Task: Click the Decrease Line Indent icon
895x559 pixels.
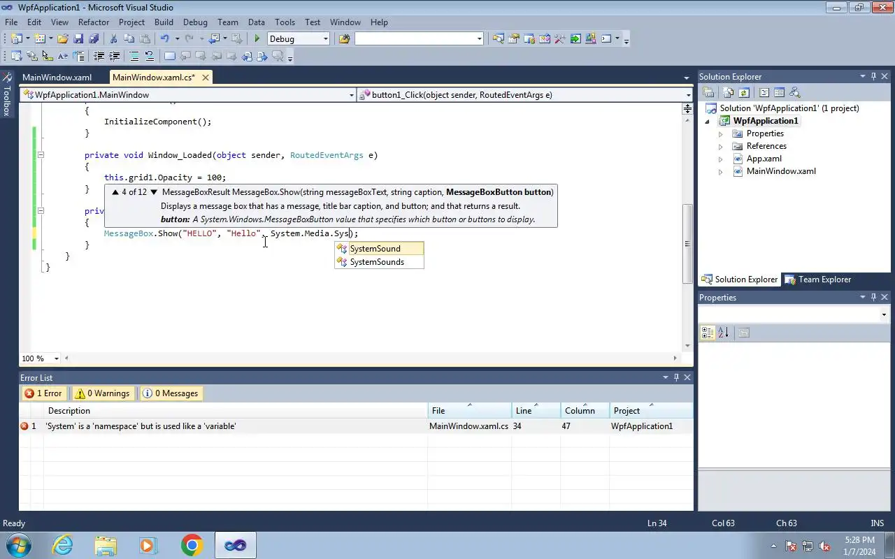Action: click(99, 56)
